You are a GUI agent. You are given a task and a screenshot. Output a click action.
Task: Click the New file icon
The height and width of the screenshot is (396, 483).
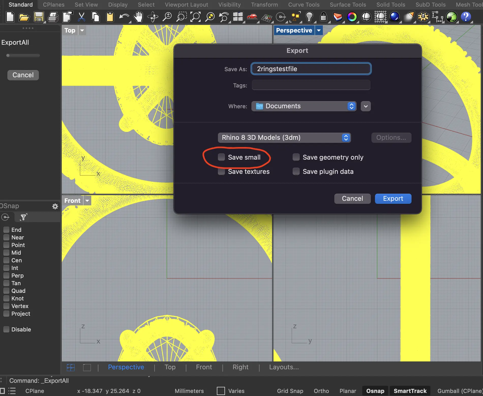(x=10, y=17)
